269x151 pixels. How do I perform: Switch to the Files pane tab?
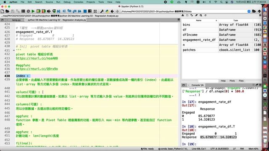point(241,81)
